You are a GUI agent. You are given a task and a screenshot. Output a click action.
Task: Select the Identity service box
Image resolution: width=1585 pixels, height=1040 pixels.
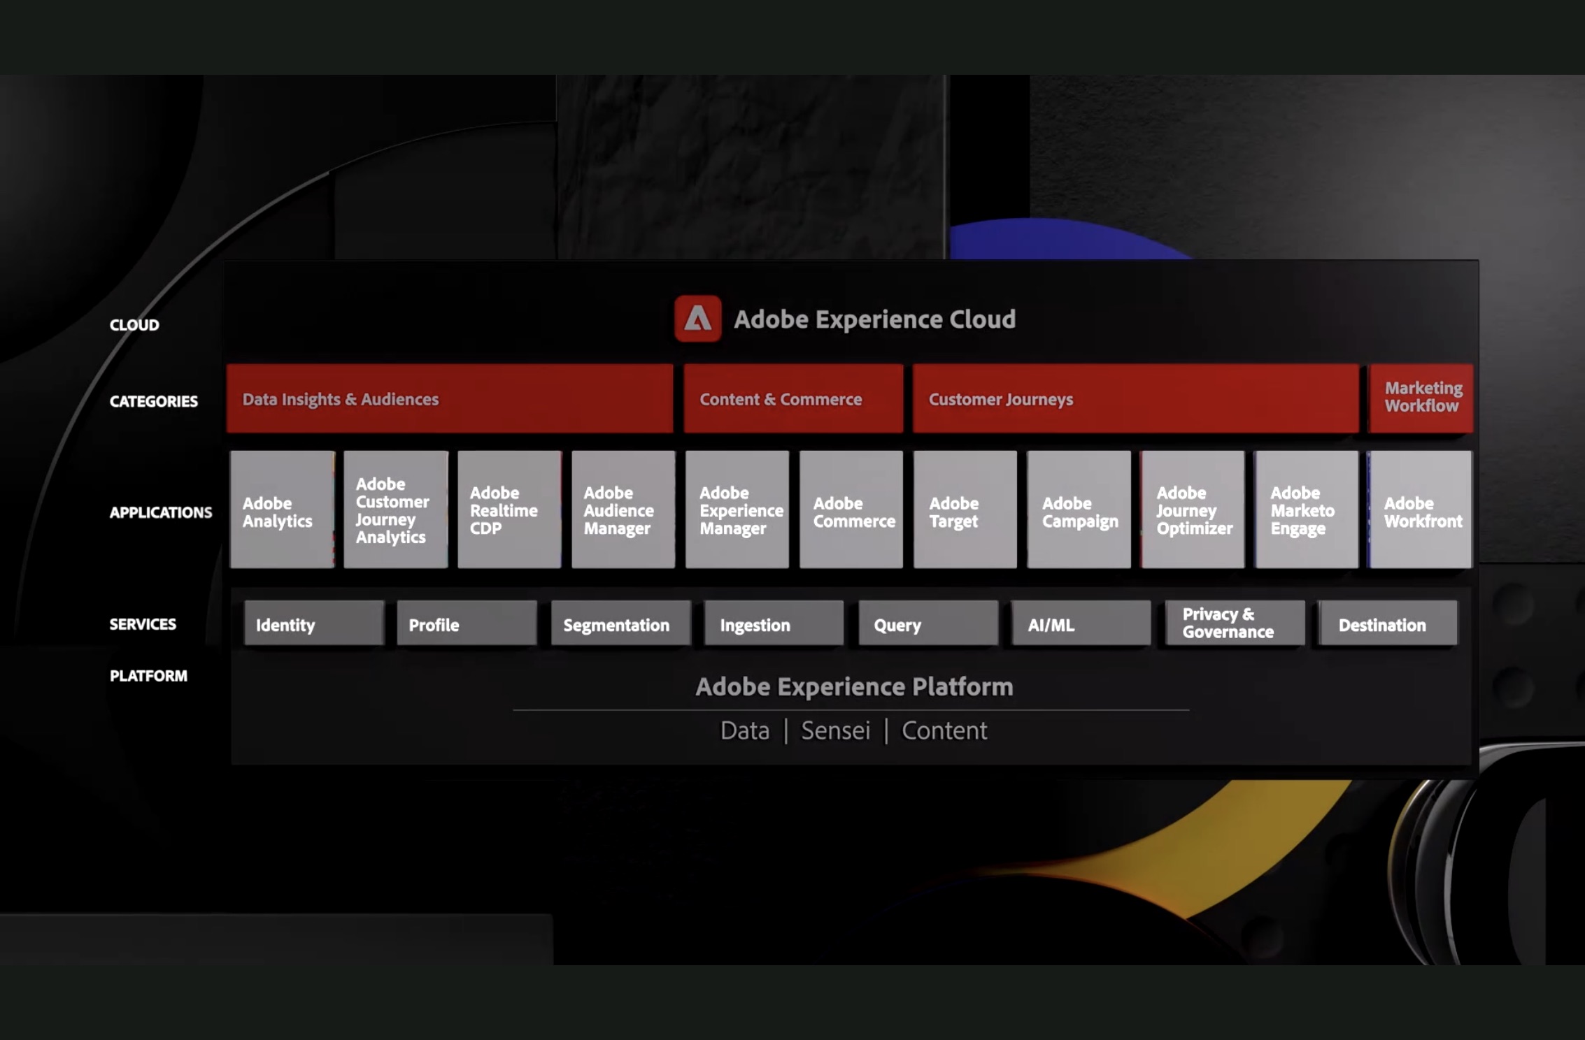[x=314, y=623]
